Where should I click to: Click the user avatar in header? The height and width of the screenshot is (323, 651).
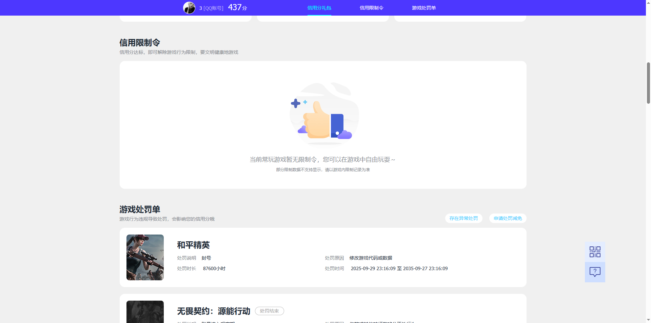[189, 8]
